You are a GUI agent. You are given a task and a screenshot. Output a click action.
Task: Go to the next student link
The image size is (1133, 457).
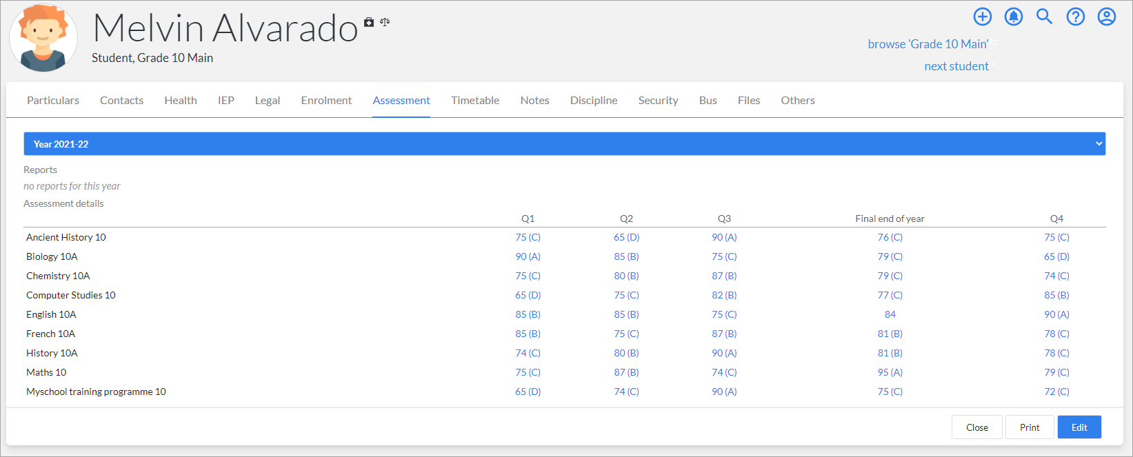[956, 66]
